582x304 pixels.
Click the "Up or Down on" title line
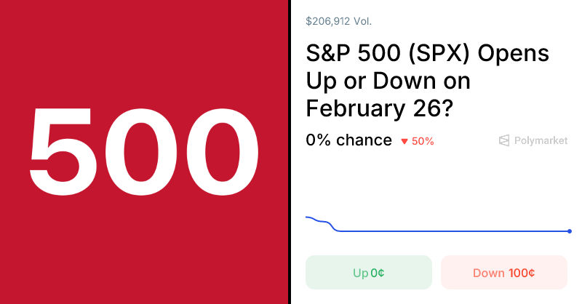pos(388,81)
